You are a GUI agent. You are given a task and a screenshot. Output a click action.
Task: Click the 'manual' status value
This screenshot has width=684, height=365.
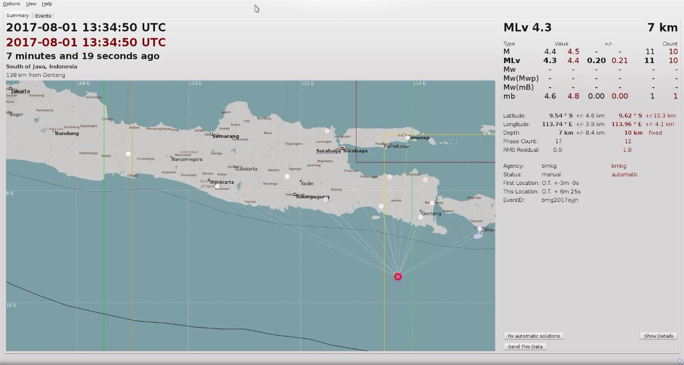tap(551, 174)
